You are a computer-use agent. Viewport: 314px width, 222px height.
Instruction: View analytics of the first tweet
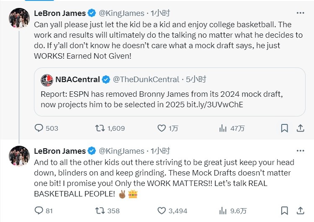pos(223,128)
